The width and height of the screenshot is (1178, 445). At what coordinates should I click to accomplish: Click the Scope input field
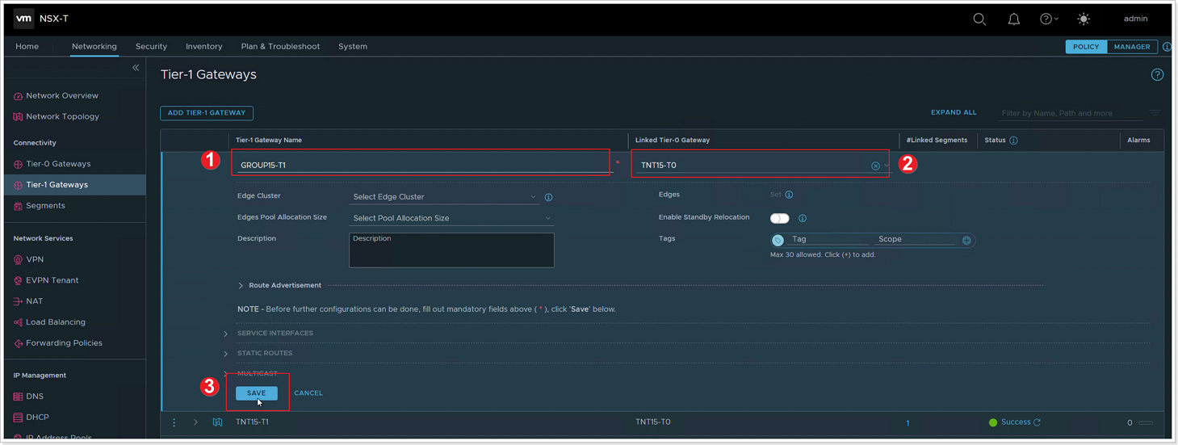(x=916, y=239)
